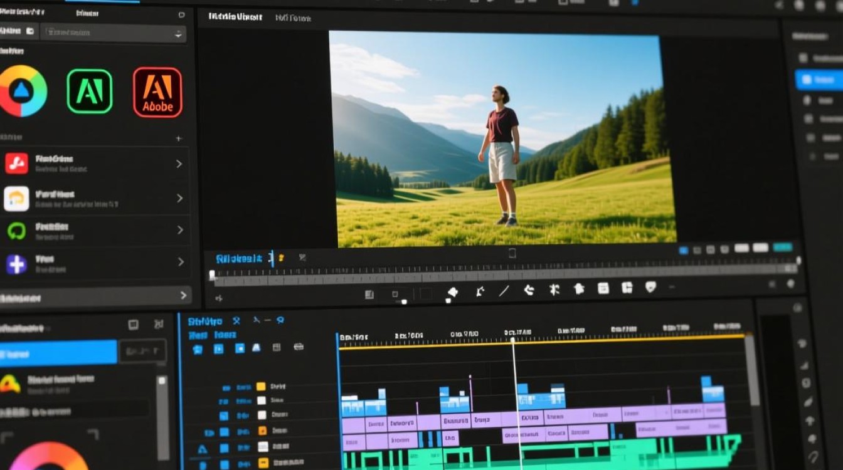This screenshot has width=843, height=470.
Task: Expand the chevron beside the purple plus item
Action: (x=181, y=262)
